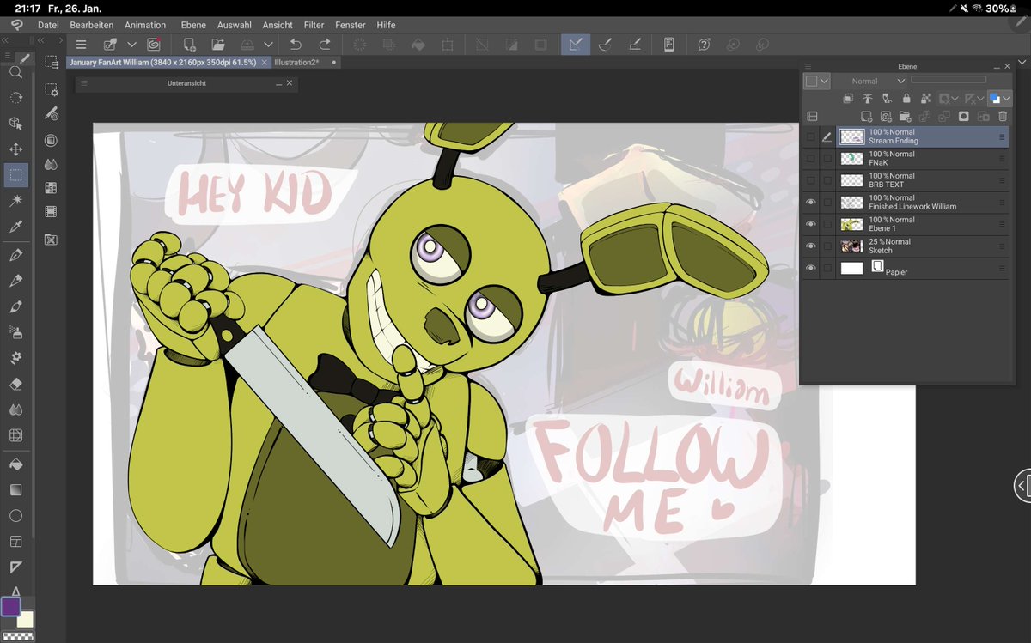Click the Sketch layer thumbnail
Screen dimensions: 1031x643
pos(851,246)
